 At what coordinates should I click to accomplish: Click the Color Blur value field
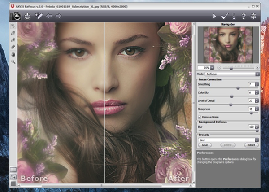(252, 92)
